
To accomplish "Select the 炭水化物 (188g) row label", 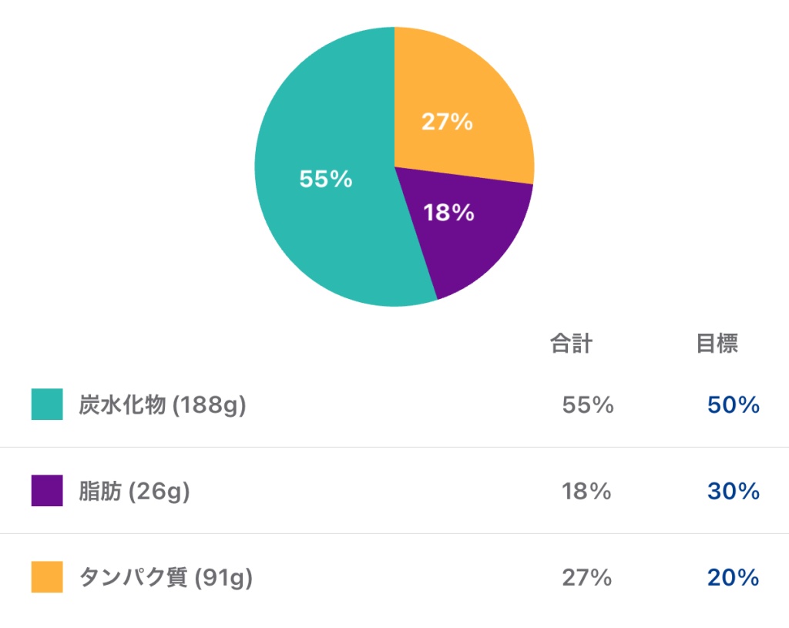I will click(162, 405).
